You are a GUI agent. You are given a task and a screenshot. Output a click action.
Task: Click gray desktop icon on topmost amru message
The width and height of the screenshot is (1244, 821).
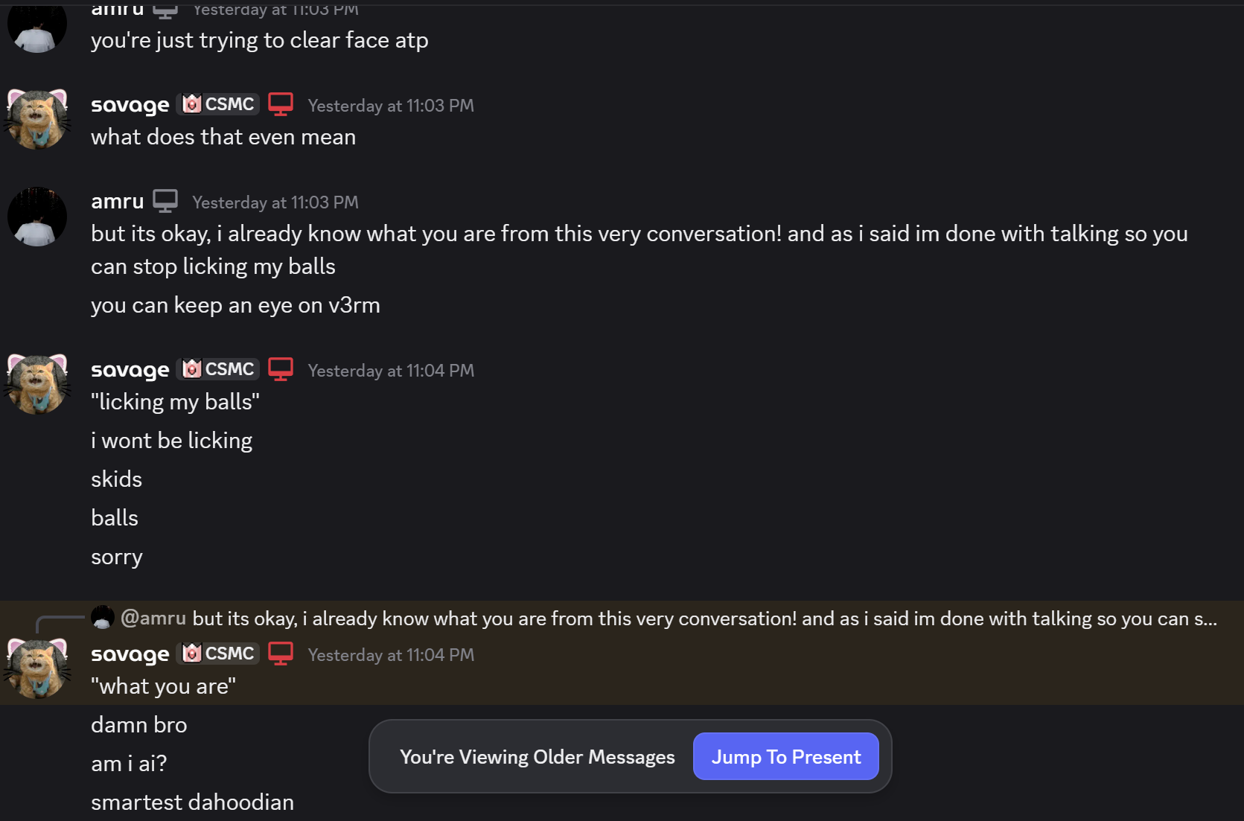click(165, 10)
